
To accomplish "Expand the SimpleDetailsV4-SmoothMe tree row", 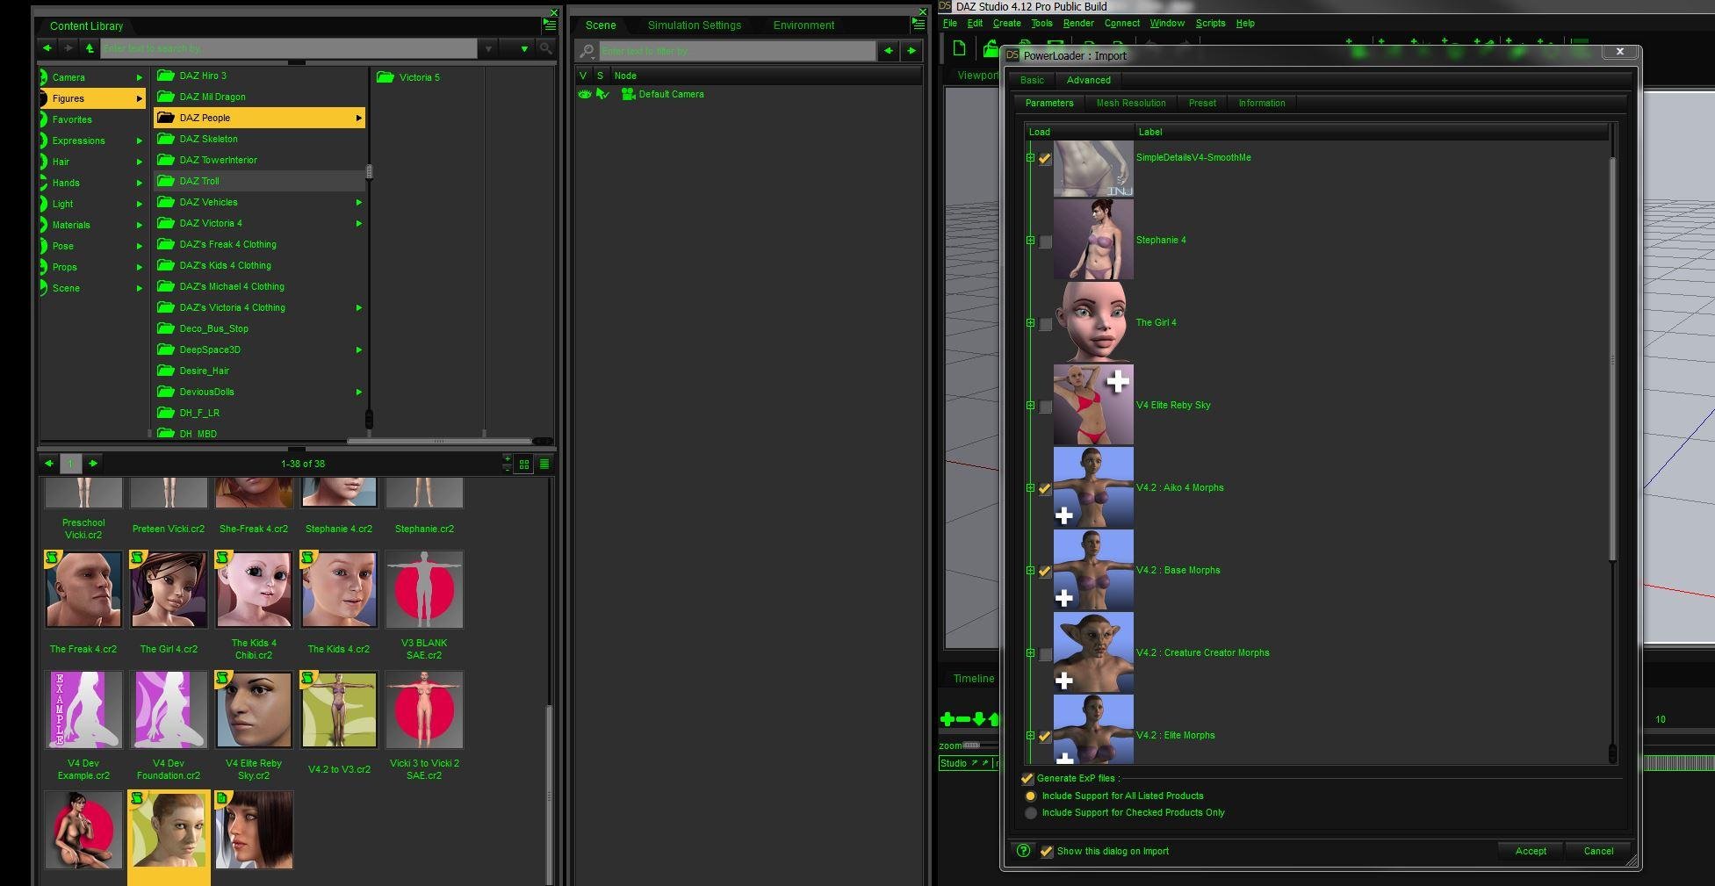I will pos(1030,158).
